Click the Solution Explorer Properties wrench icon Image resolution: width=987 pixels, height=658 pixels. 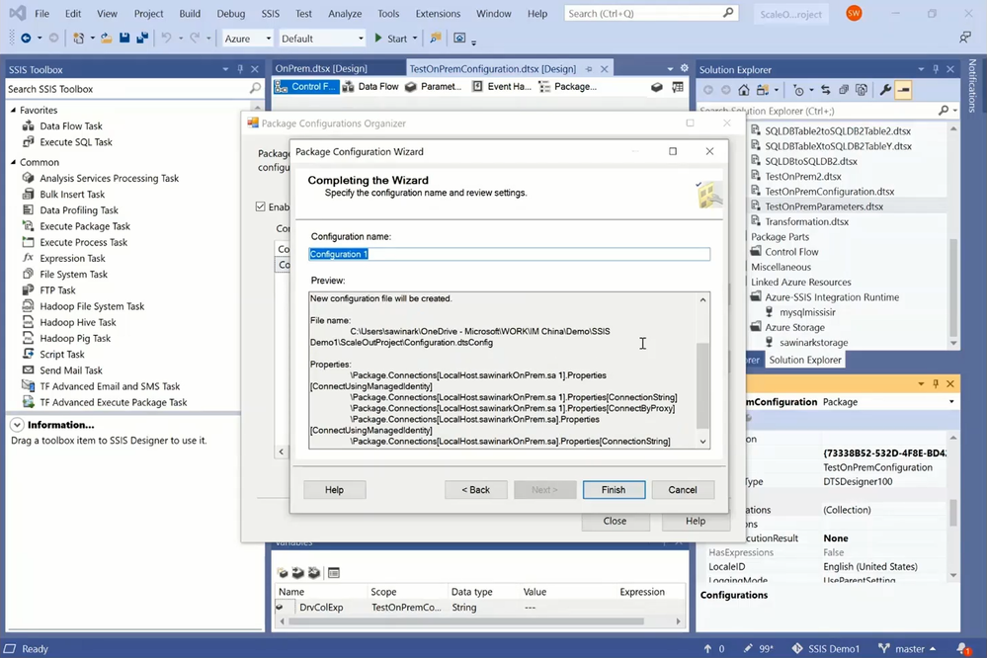pos(885,90)
